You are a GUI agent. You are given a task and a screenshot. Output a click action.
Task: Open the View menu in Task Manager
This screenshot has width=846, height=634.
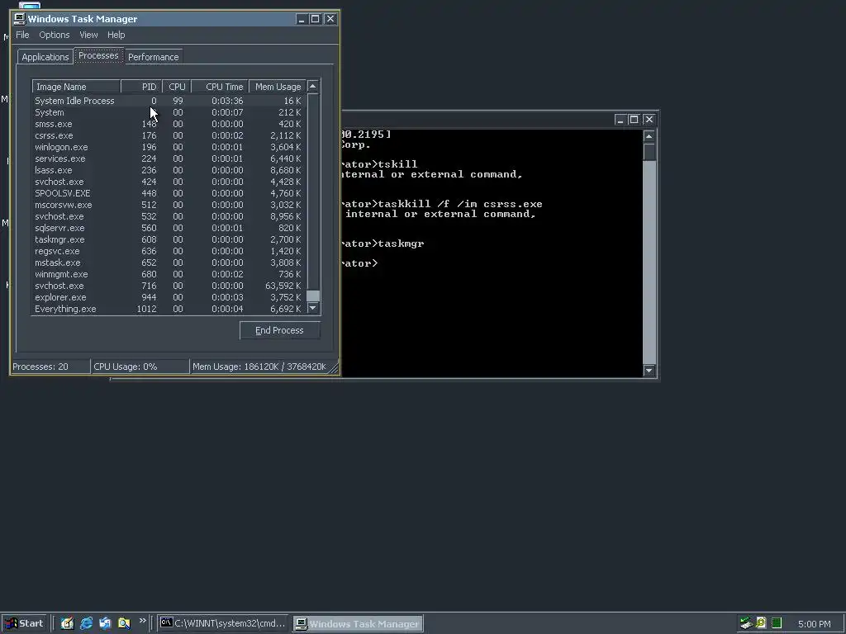click(88, 35)
